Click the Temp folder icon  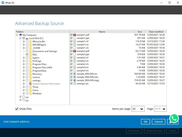click(x=30, y=87)
